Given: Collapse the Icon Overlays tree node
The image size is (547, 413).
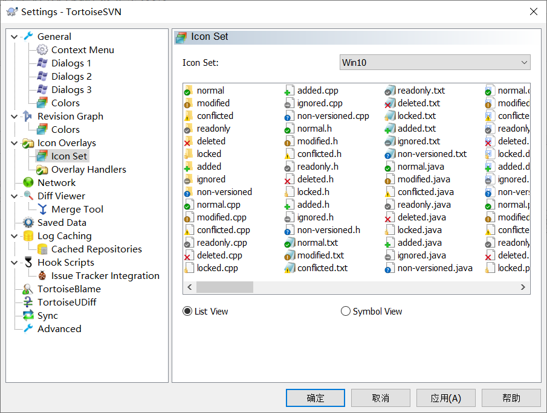Looking at the screenshot, I should [15, 143].
